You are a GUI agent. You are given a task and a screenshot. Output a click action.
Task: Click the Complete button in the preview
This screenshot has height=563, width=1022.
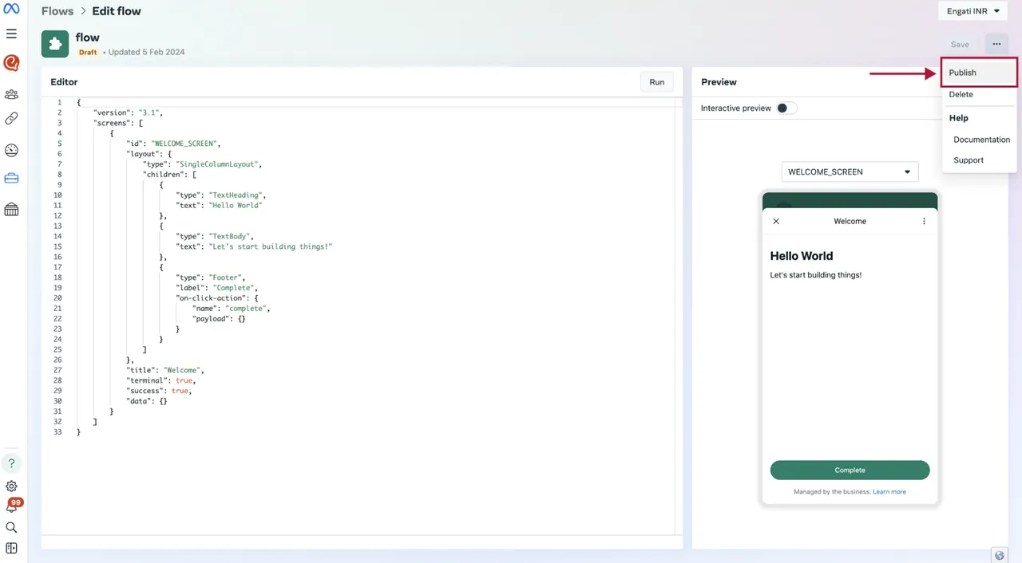850,470
